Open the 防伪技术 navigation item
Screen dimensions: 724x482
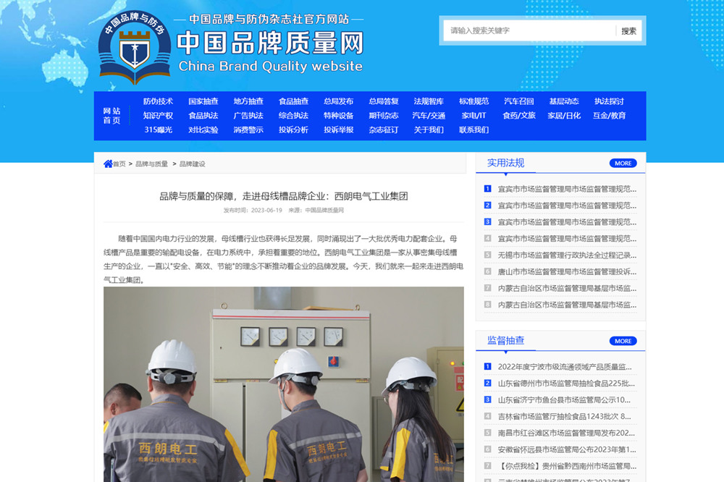(158, 101)
